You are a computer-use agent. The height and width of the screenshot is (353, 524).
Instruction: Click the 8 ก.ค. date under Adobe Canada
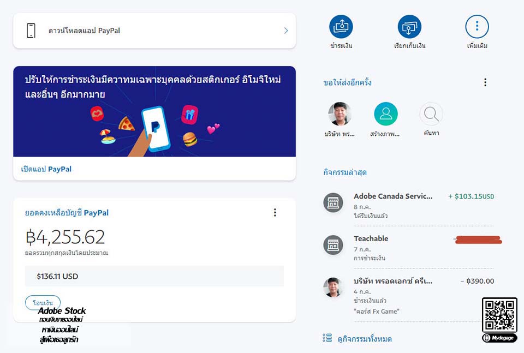coord(362,207)
